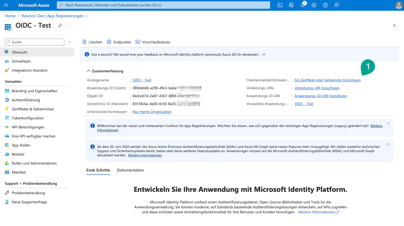The height and width of the screenshot is (226, 404).
Task: Select API-Berechtigungen in sidebar
Action: tap(28, 127)
